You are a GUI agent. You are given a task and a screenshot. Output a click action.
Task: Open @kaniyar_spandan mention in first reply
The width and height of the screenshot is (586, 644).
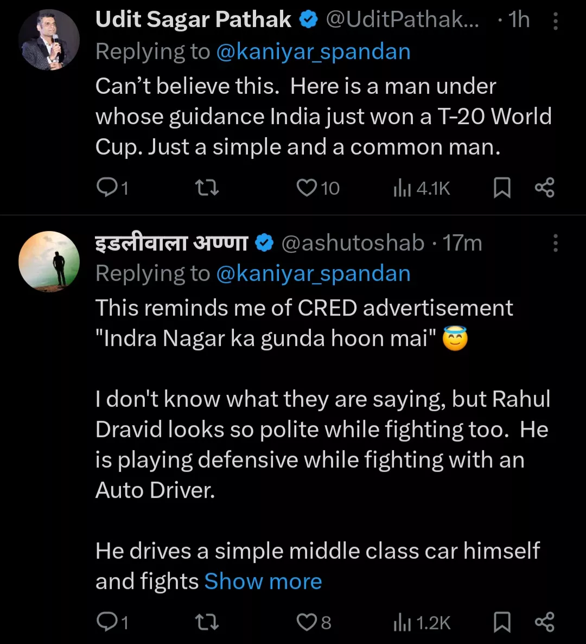[313, 52]
